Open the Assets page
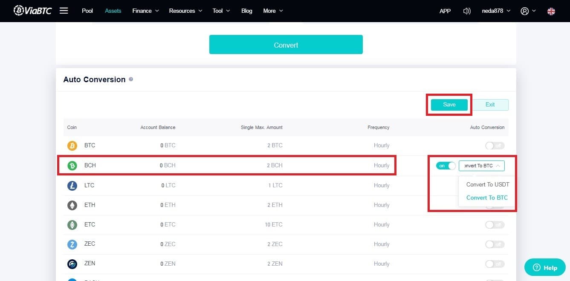Screen dimensions: 570x281 (x=113, y=11)
